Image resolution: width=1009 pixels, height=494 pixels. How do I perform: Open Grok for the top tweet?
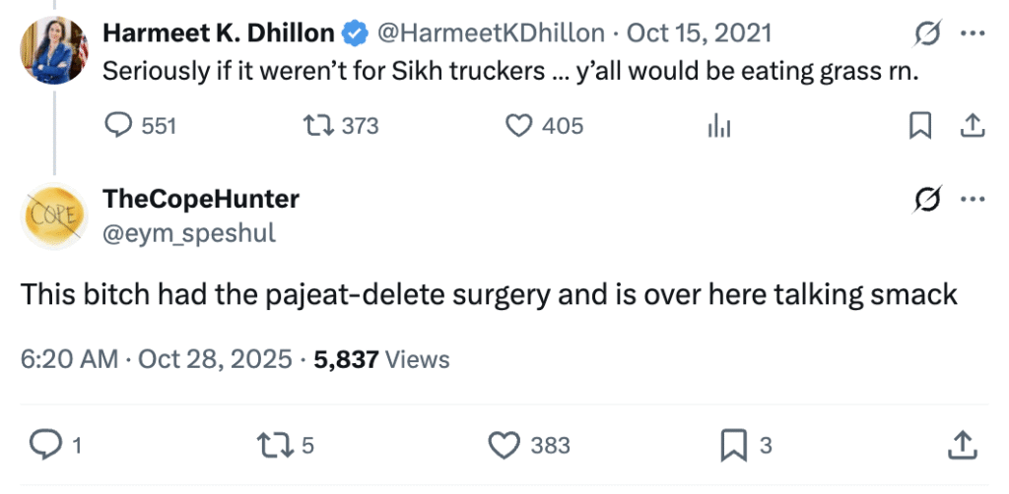[926, 34]
